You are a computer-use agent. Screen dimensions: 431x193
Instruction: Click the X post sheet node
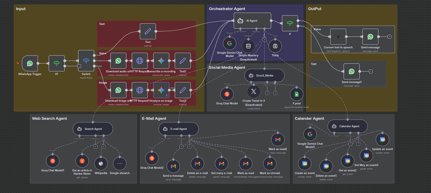coord(296,94)
